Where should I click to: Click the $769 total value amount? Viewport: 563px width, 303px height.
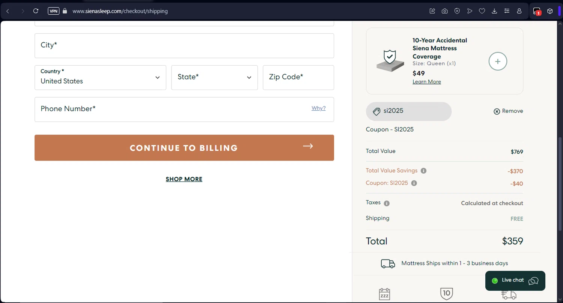point(517,152)
